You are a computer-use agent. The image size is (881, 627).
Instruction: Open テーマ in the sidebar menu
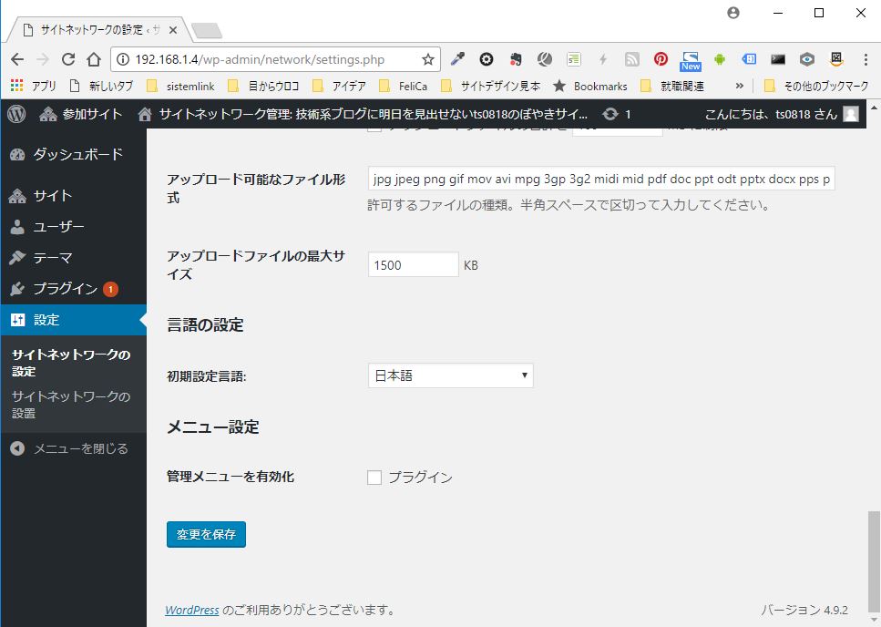[73, 257]
